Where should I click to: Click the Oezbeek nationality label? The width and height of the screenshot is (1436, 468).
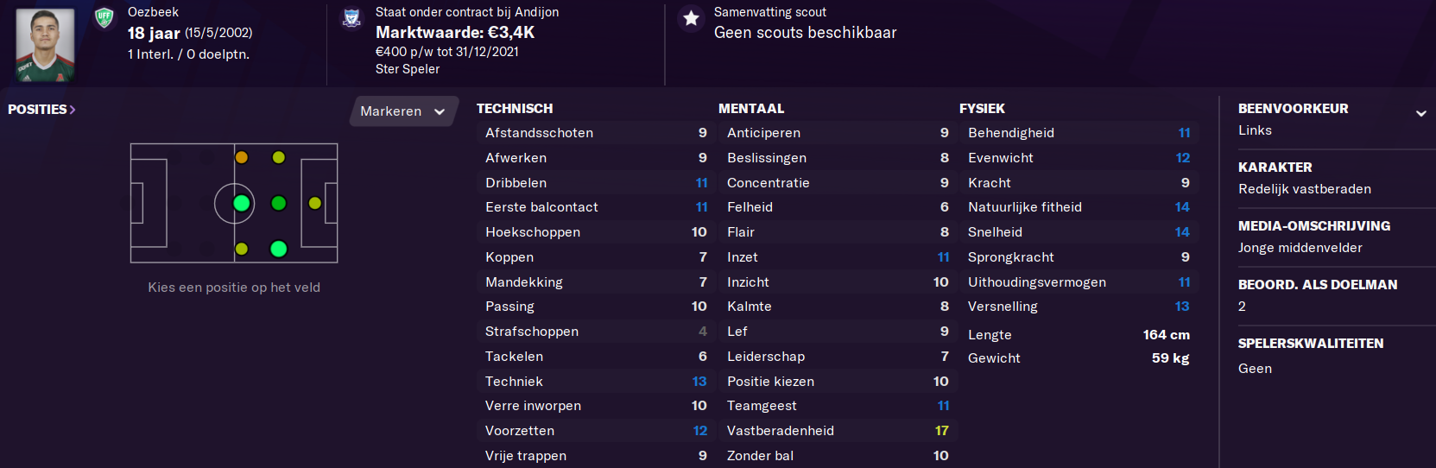click(x=153, y=12)
